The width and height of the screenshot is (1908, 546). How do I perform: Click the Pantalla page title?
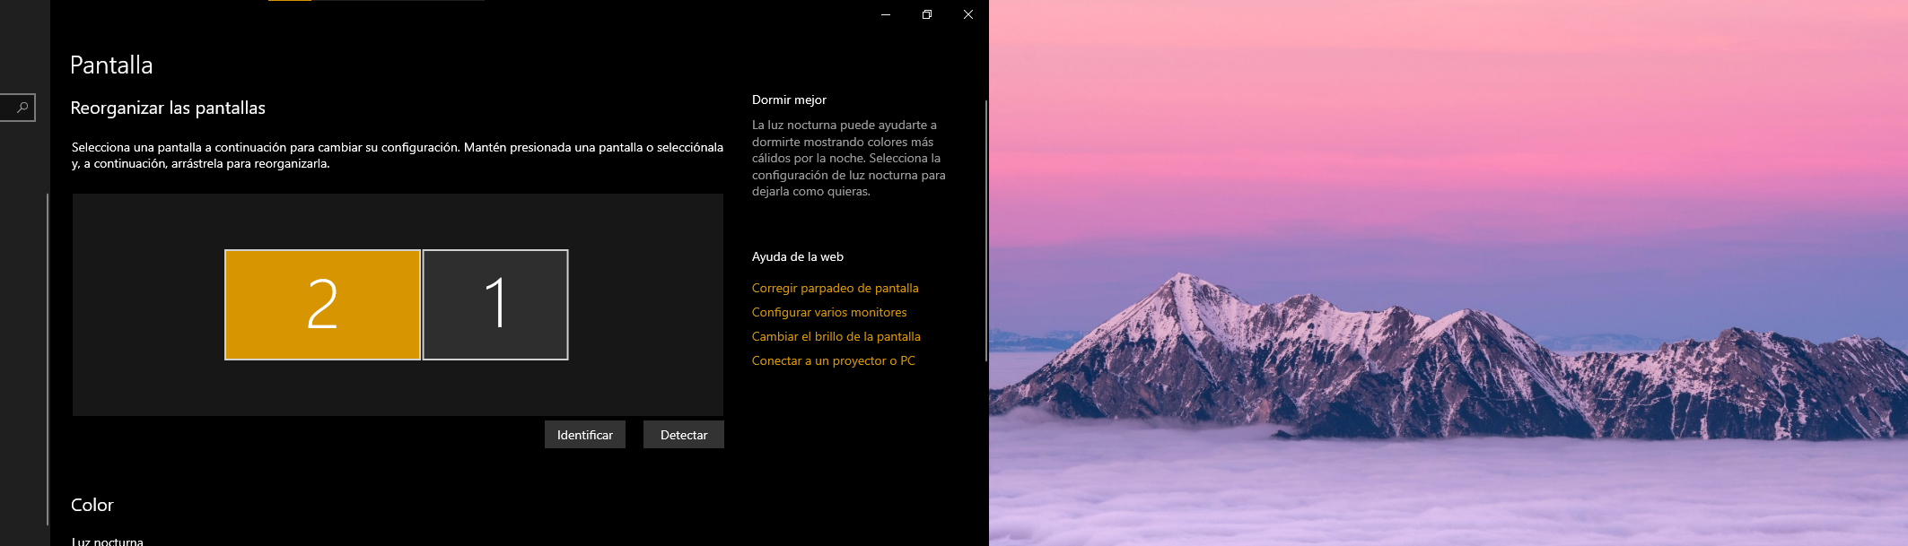click(111, 65)
